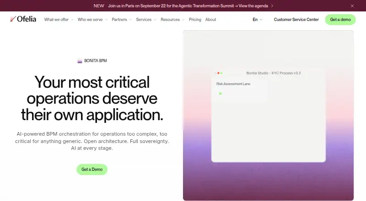The image size is (366, 201).
Task: Click the Bonita Studio KYC Process window title
Action: click(274, 73)
